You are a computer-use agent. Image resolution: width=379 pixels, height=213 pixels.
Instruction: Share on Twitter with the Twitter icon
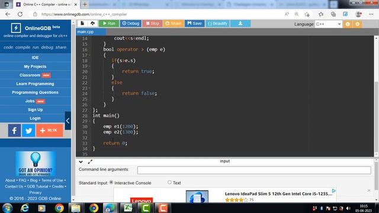click(x=28, y=130)
